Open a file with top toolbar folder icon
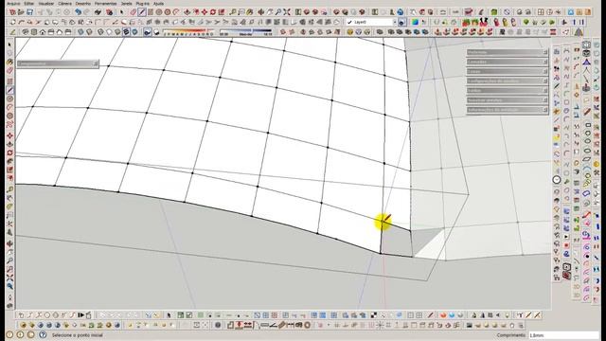 pyautogui.click(x=21, y=12)
